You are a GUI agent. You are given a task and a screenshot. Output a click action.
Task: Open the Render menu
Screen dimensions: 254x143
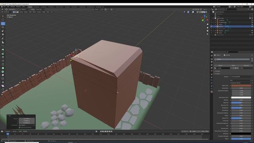pos(13,7)
